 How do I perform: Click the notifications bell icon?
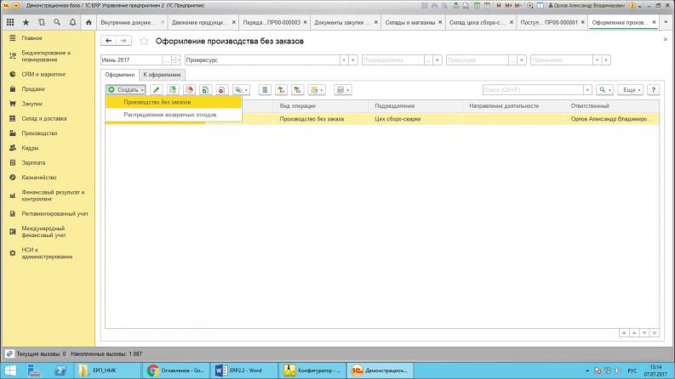pos(72,21)
